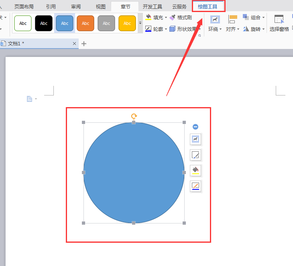Open the 开发工具 tab

tap(152, 7)
